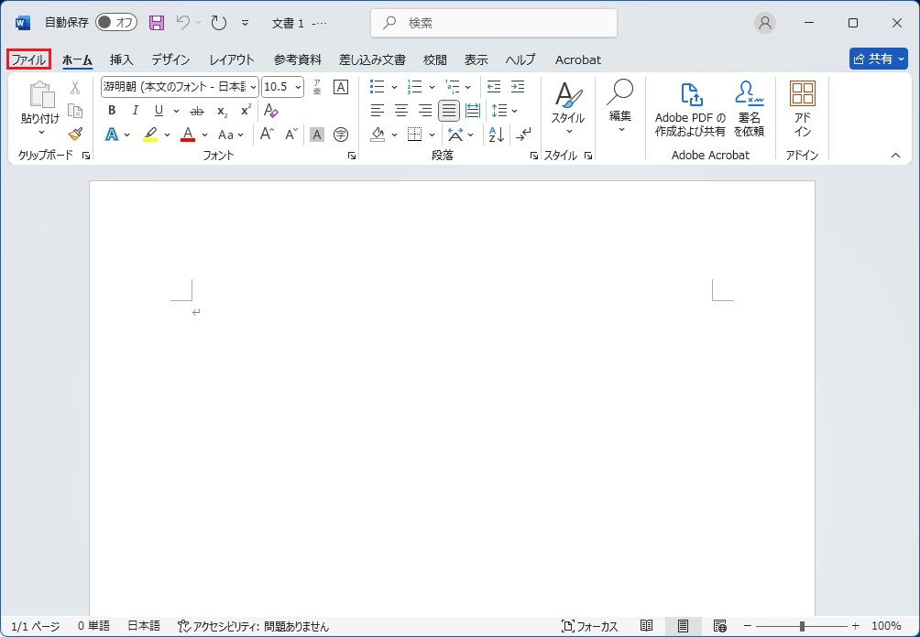The image size is (920, 637).
Task: Toggle show paragraph marks
Action: click(x=523, y=135)
